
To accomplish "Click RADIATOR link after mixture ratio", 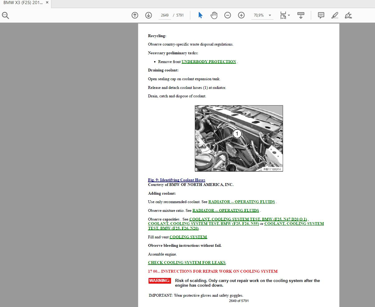I will point(226,211).
